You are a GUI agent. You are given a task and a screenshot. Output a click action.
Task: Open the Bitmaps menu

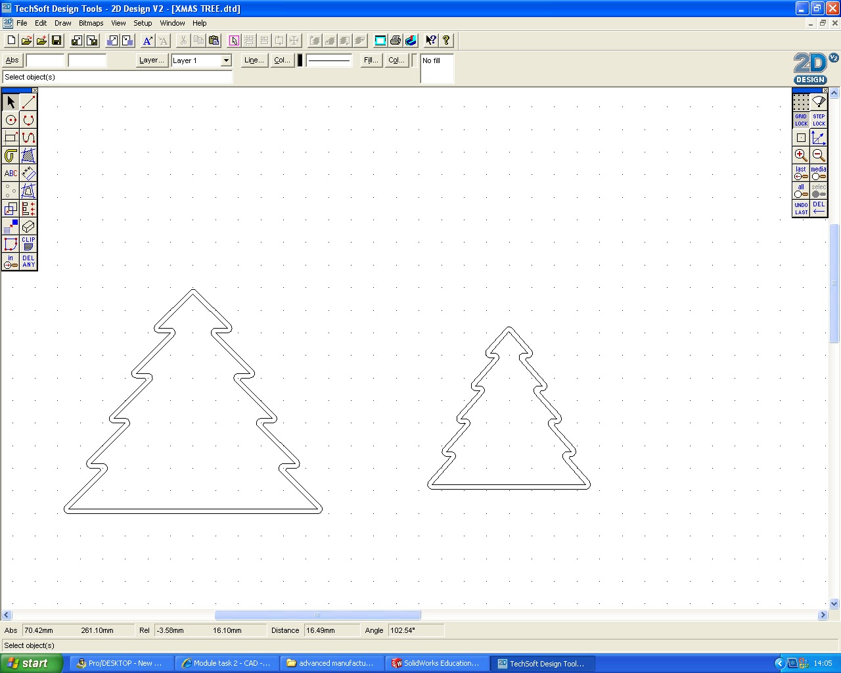coord(91,23)
